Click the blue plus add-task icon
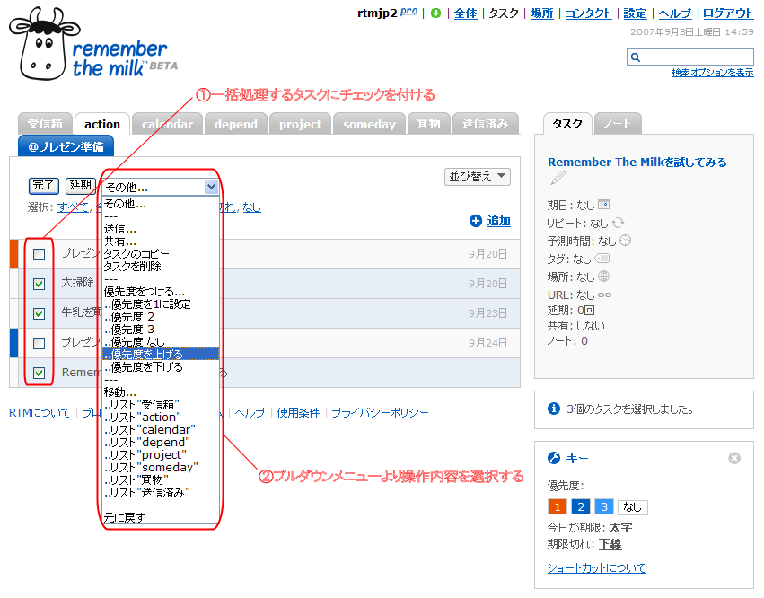Screen dimensions: 764x598 click(x=476, y=221)
